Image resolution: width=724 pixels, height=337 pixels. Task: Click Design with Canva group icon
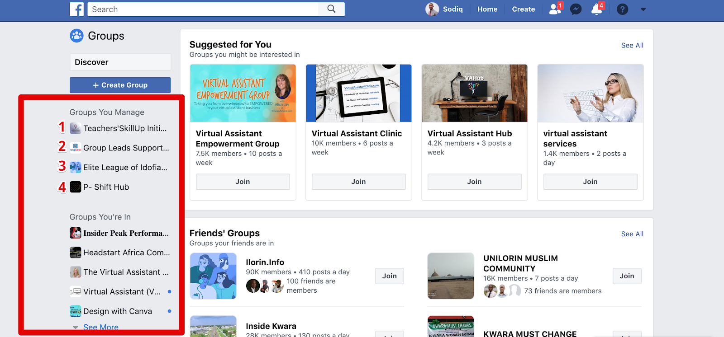pos(76,311)
